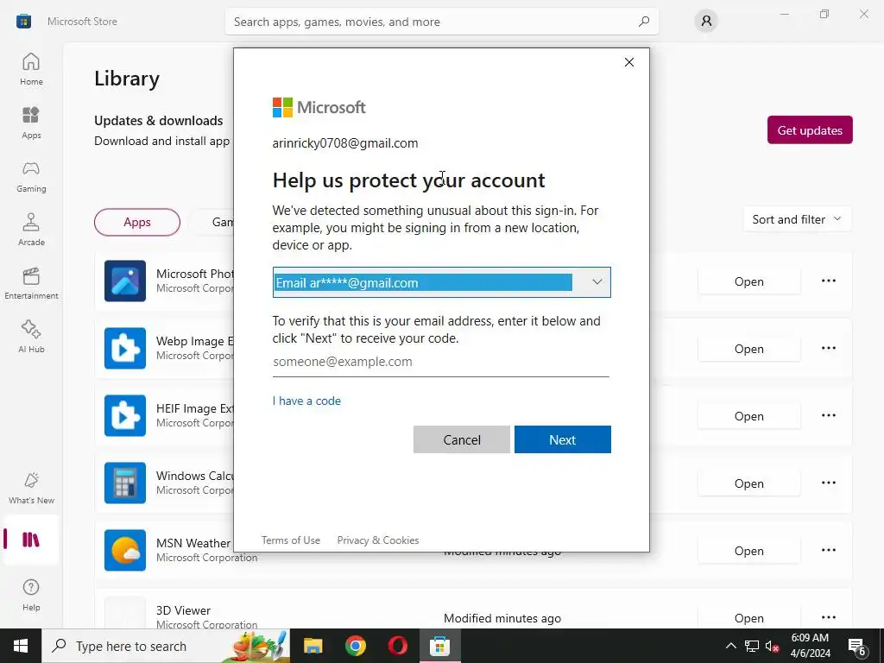Open the Terms of Use link
The width and height of the screenshot is (884, 663).
(x=290, y=540)
